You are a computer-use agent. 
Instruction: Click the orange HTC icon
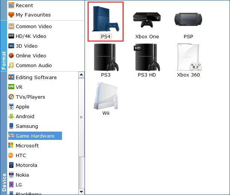(x=11, y=155)
